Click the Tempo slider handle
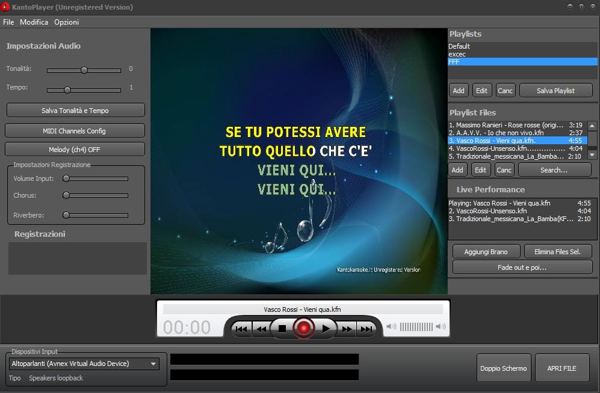 pos(67,90)
